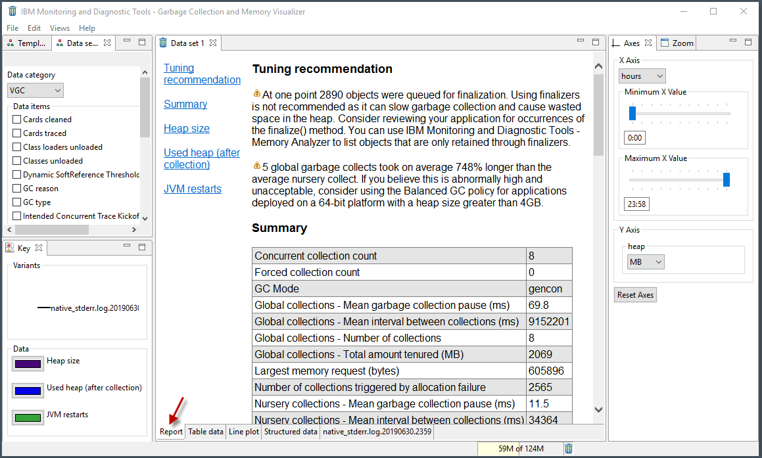Minimize the Data set 1 editor pane
This screenshot has height=458, width=762.
pyautogui.click(x=581, y=41)
